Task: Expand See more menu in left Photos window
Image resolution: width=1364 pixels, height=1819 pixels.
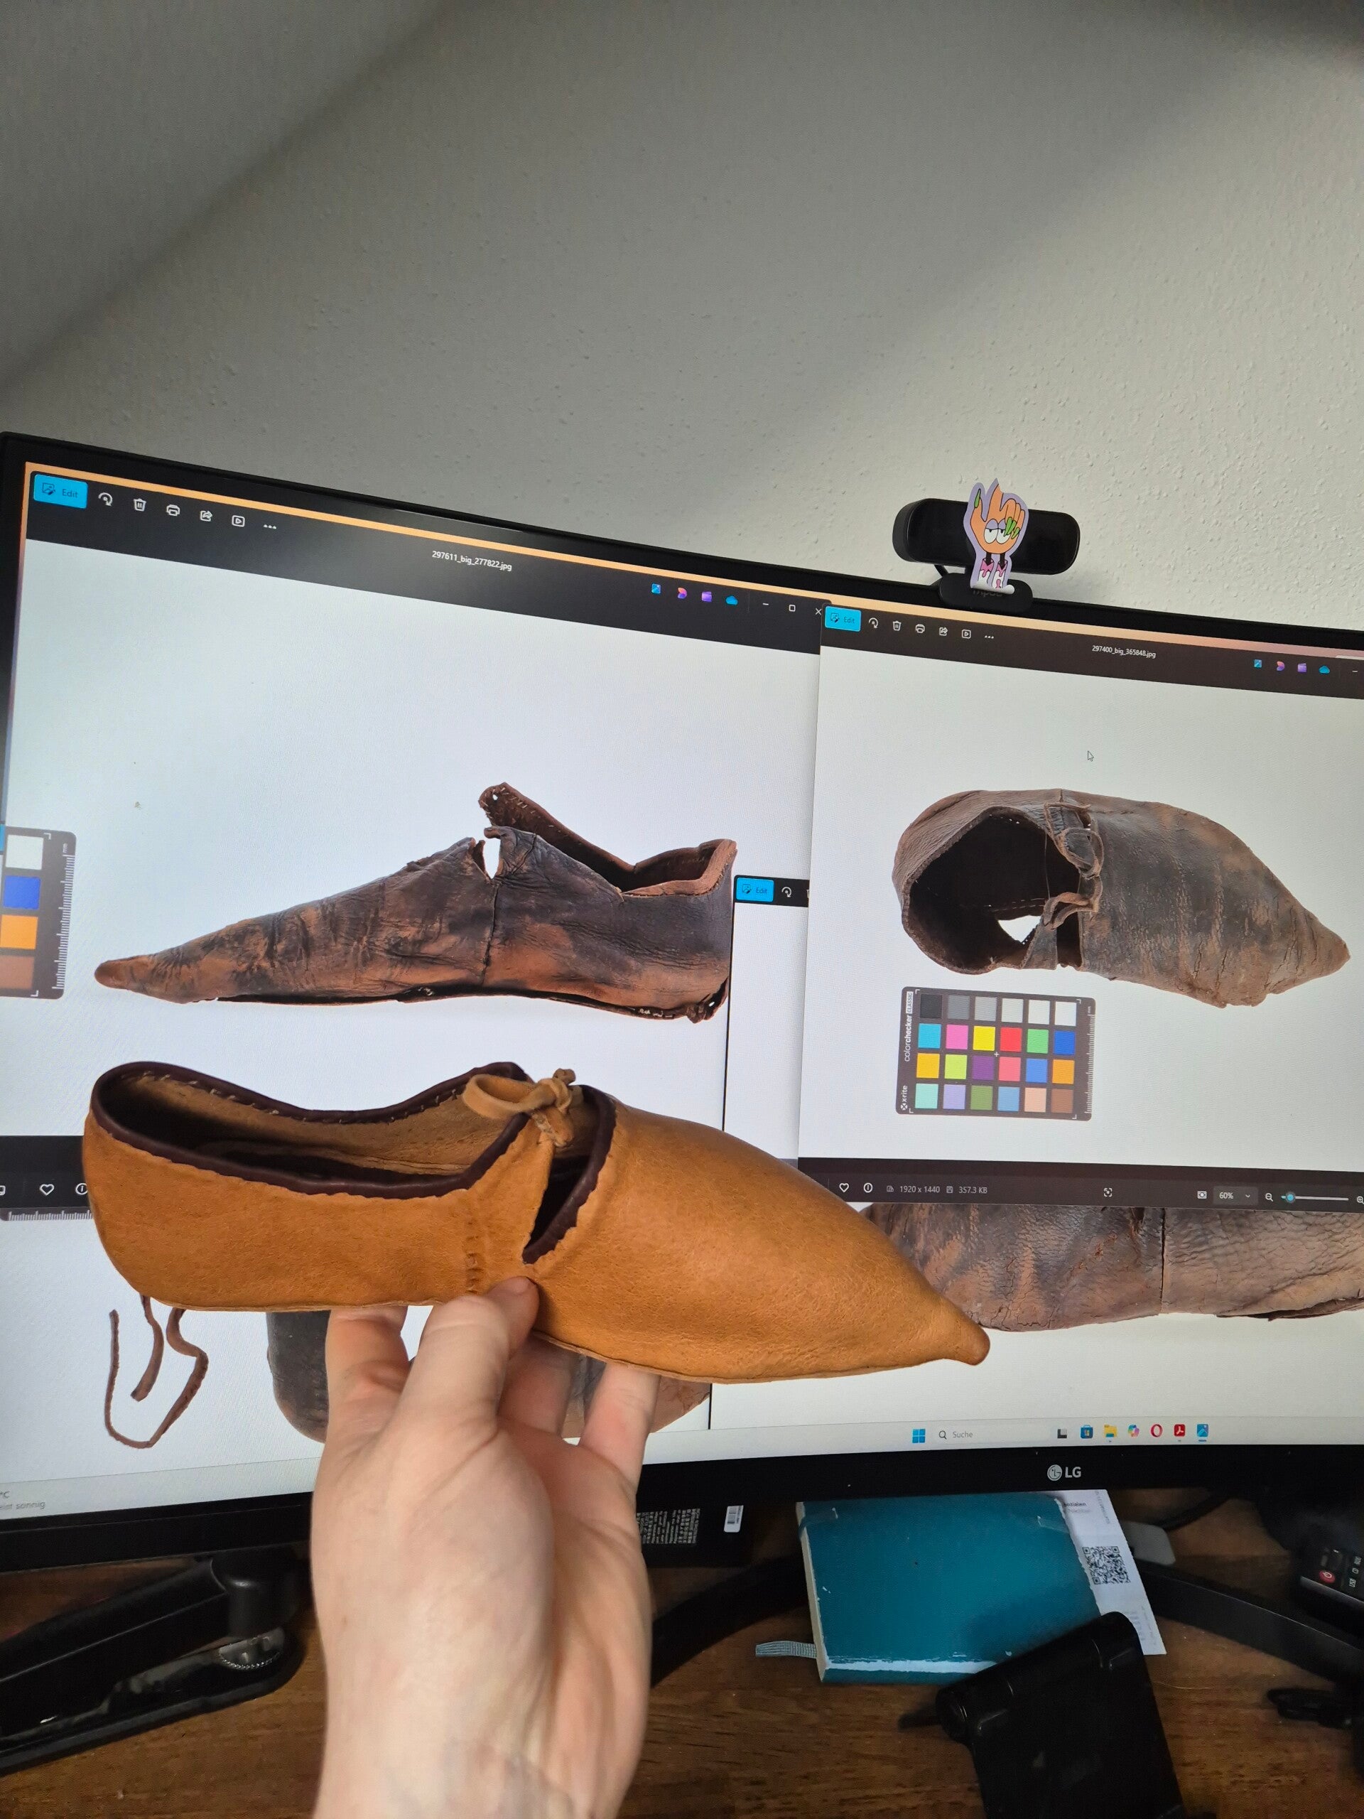Action: click(270, 526)
